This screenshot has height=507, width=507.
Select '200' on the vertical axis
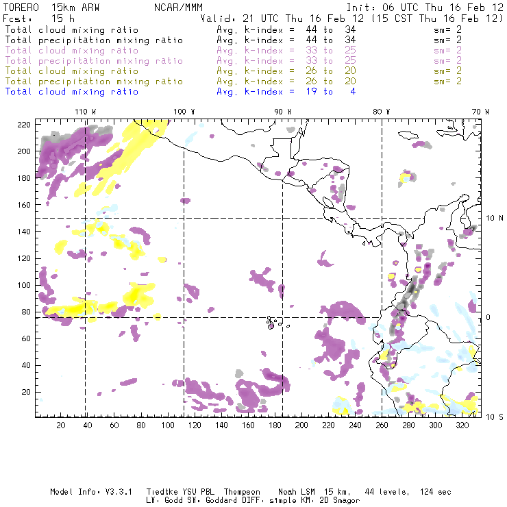(x=24, y=151)
